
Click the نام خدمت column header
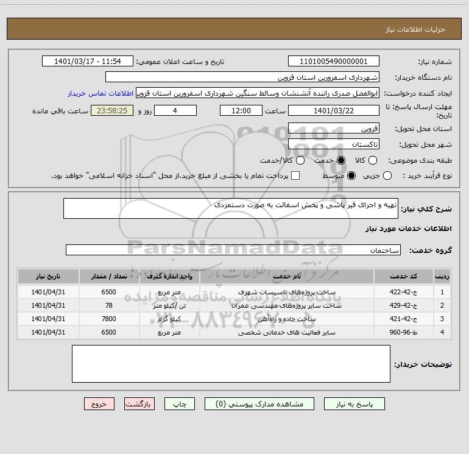point(286,276)
